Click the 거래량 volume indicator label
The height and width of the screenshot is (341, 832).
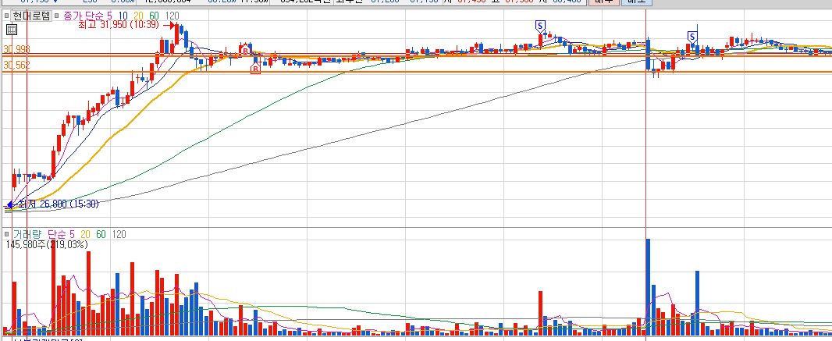point(27,234)
